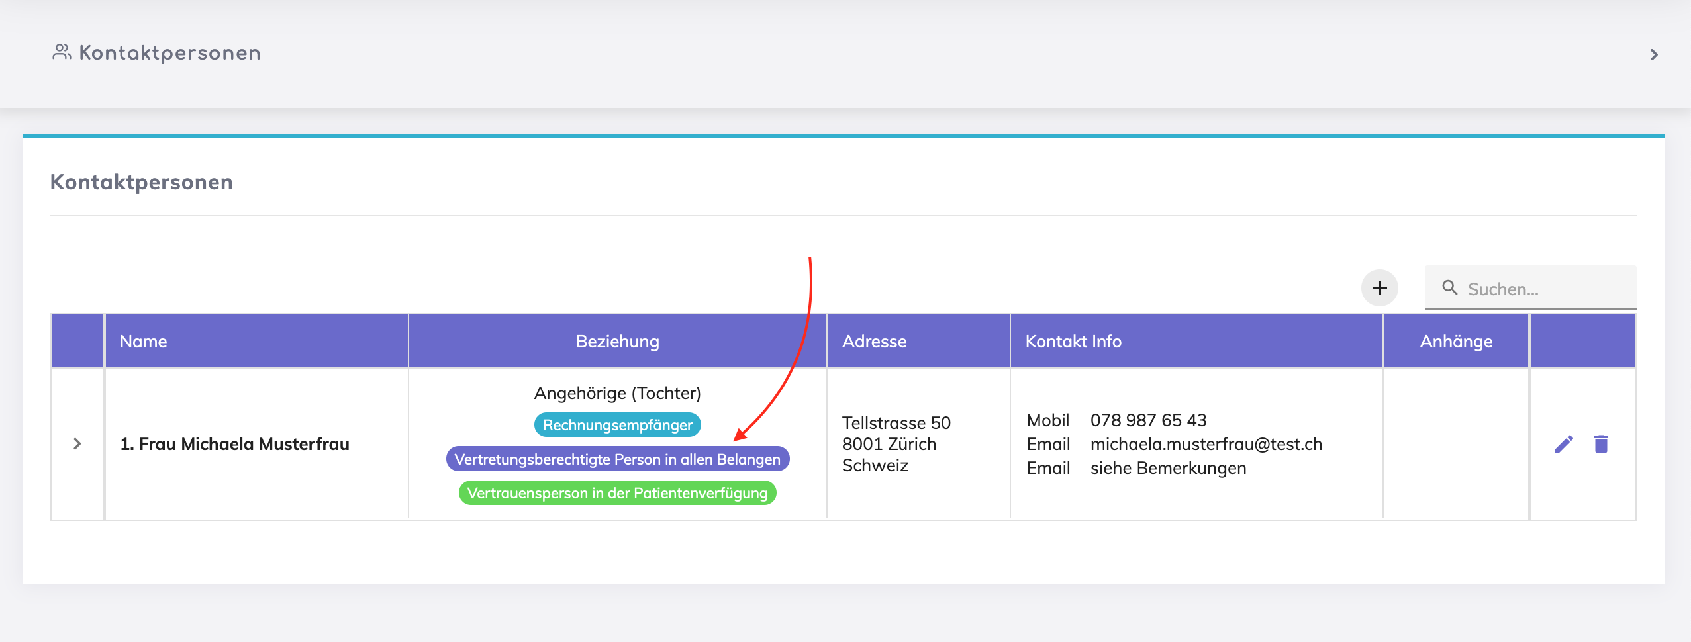Click the Schweiz country text
The image size is (1691, 642).
click(x=875, y=465)
